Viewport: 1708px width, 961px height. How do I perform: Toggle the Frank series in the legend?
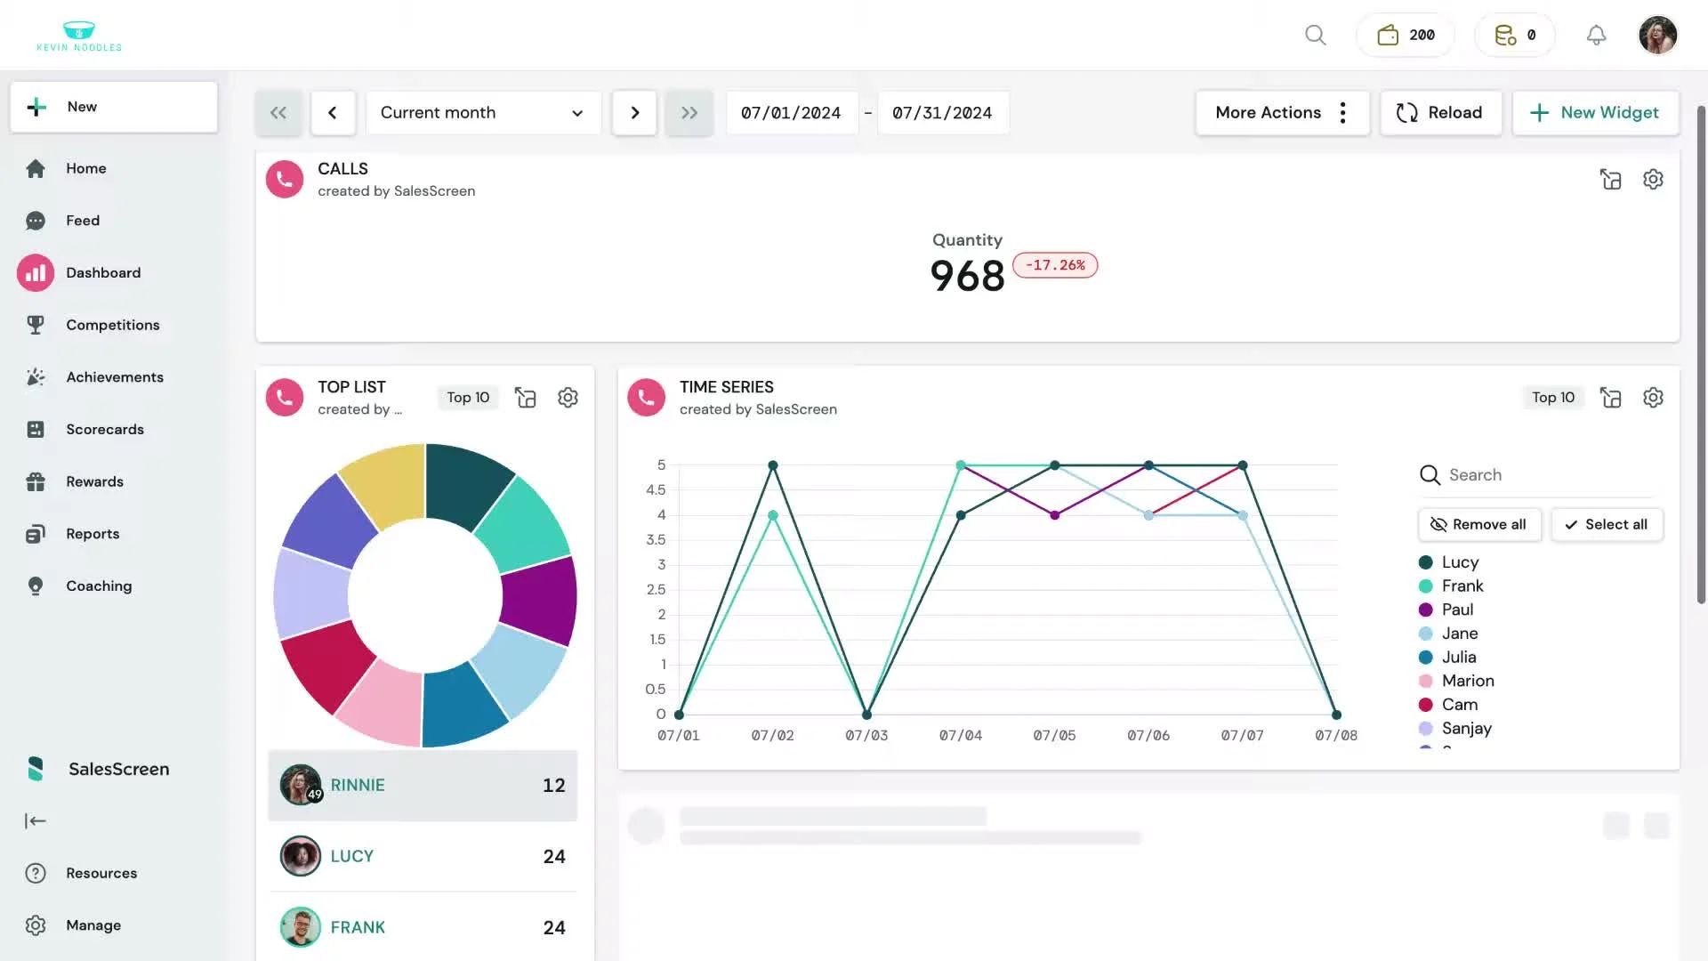tap(1462, 585)
